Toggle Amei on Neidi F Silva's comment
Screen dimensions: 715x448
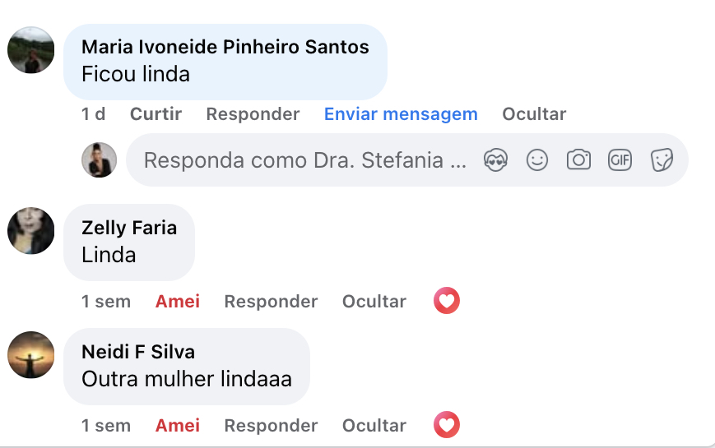pyautogui.click(x=178, y=426)
